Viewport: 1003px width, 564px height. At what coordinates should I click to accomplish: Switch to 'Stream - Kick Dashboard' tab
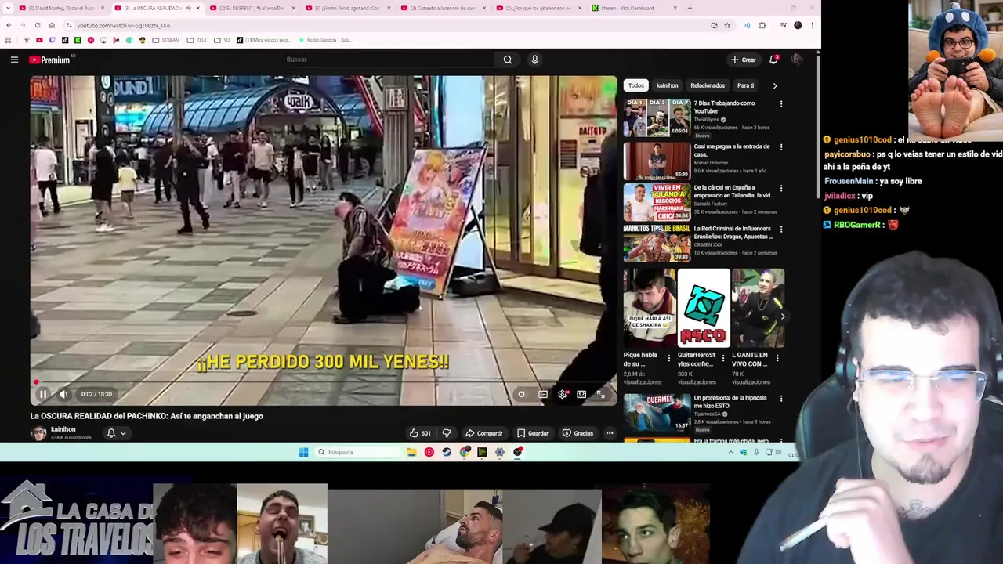point(633,8)
